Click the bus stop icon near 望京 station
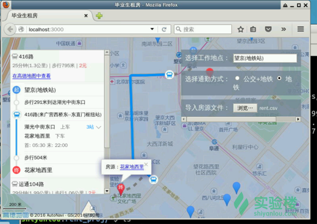The height and width of the screenshot is (224, 317). tap(170, 75)
